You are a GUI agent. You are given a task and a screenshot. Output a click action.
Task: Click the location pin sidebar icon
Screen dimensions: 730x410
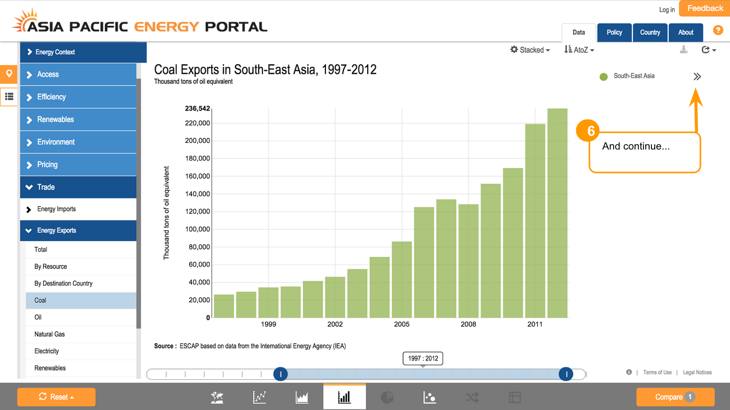pyautogui.click(x=9, y=74)
